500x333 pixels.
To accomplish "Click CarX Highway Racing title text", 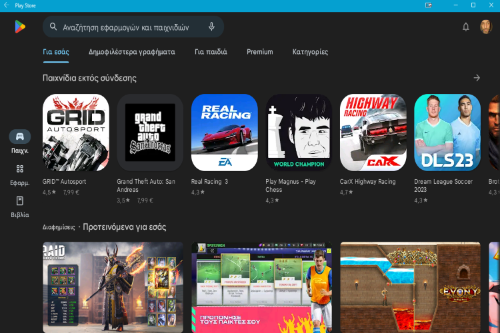I will (x=367, y=182).
